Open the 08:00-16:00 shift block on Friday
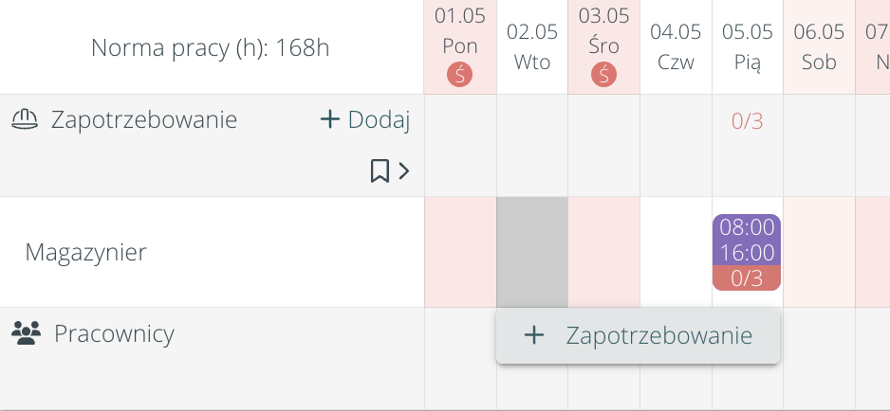Image resolution: width=890 pixels, height=411 pixels. pos(747,241)
